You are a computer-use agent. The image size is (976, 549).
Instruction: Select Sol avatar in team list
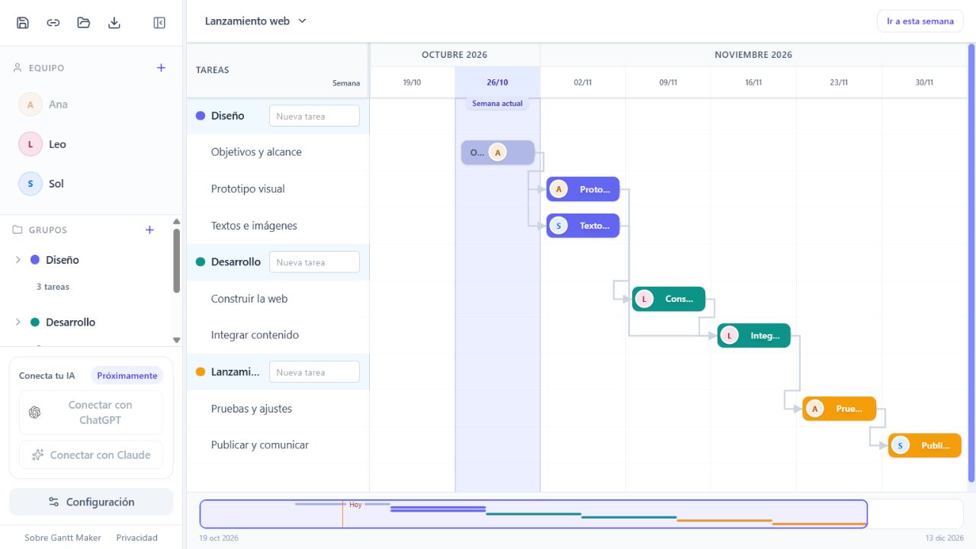pos(30,184)
